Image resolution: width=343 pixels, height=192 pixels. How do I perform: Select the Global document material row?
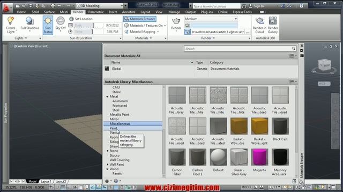201,69
